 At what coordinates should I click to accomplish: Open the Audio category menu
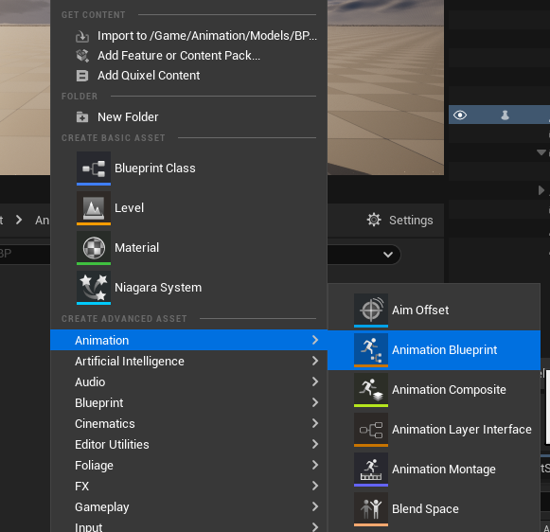[188, 381]
